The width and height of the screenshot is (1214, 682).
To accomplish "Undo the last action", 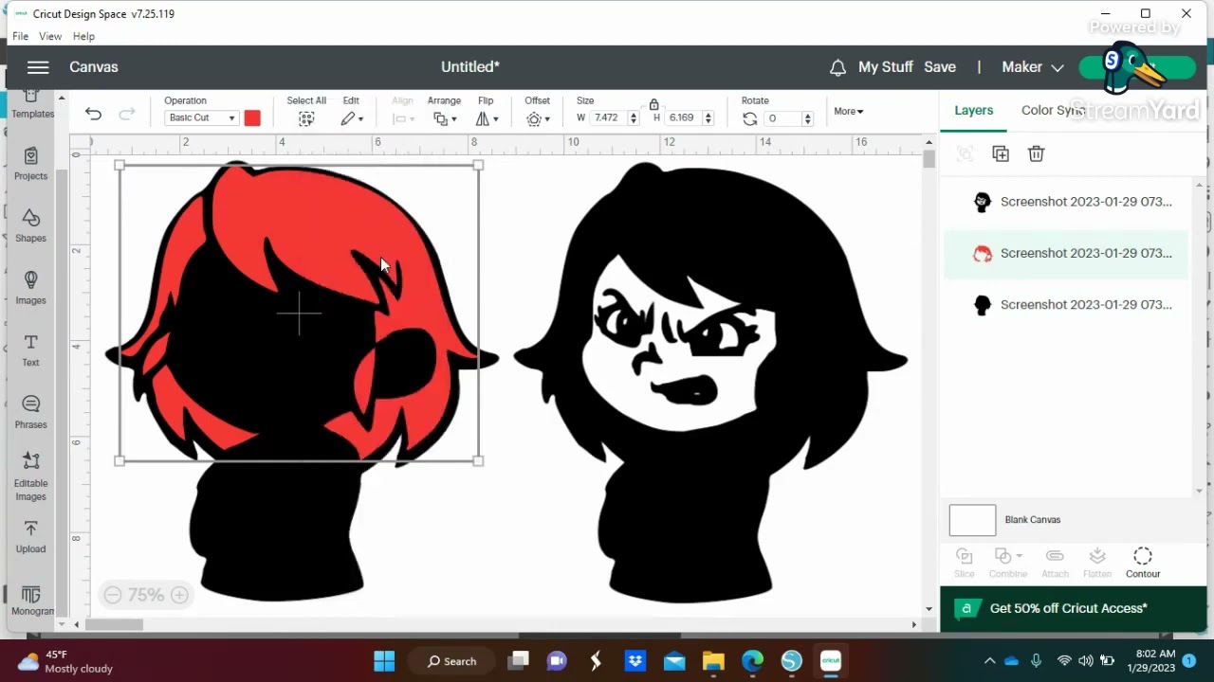I will 93,115.
